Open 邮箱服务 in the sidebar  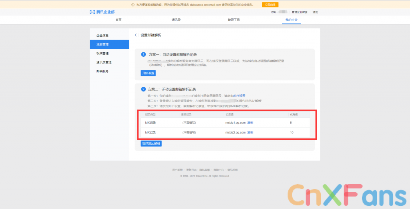[x=102, y=71]
